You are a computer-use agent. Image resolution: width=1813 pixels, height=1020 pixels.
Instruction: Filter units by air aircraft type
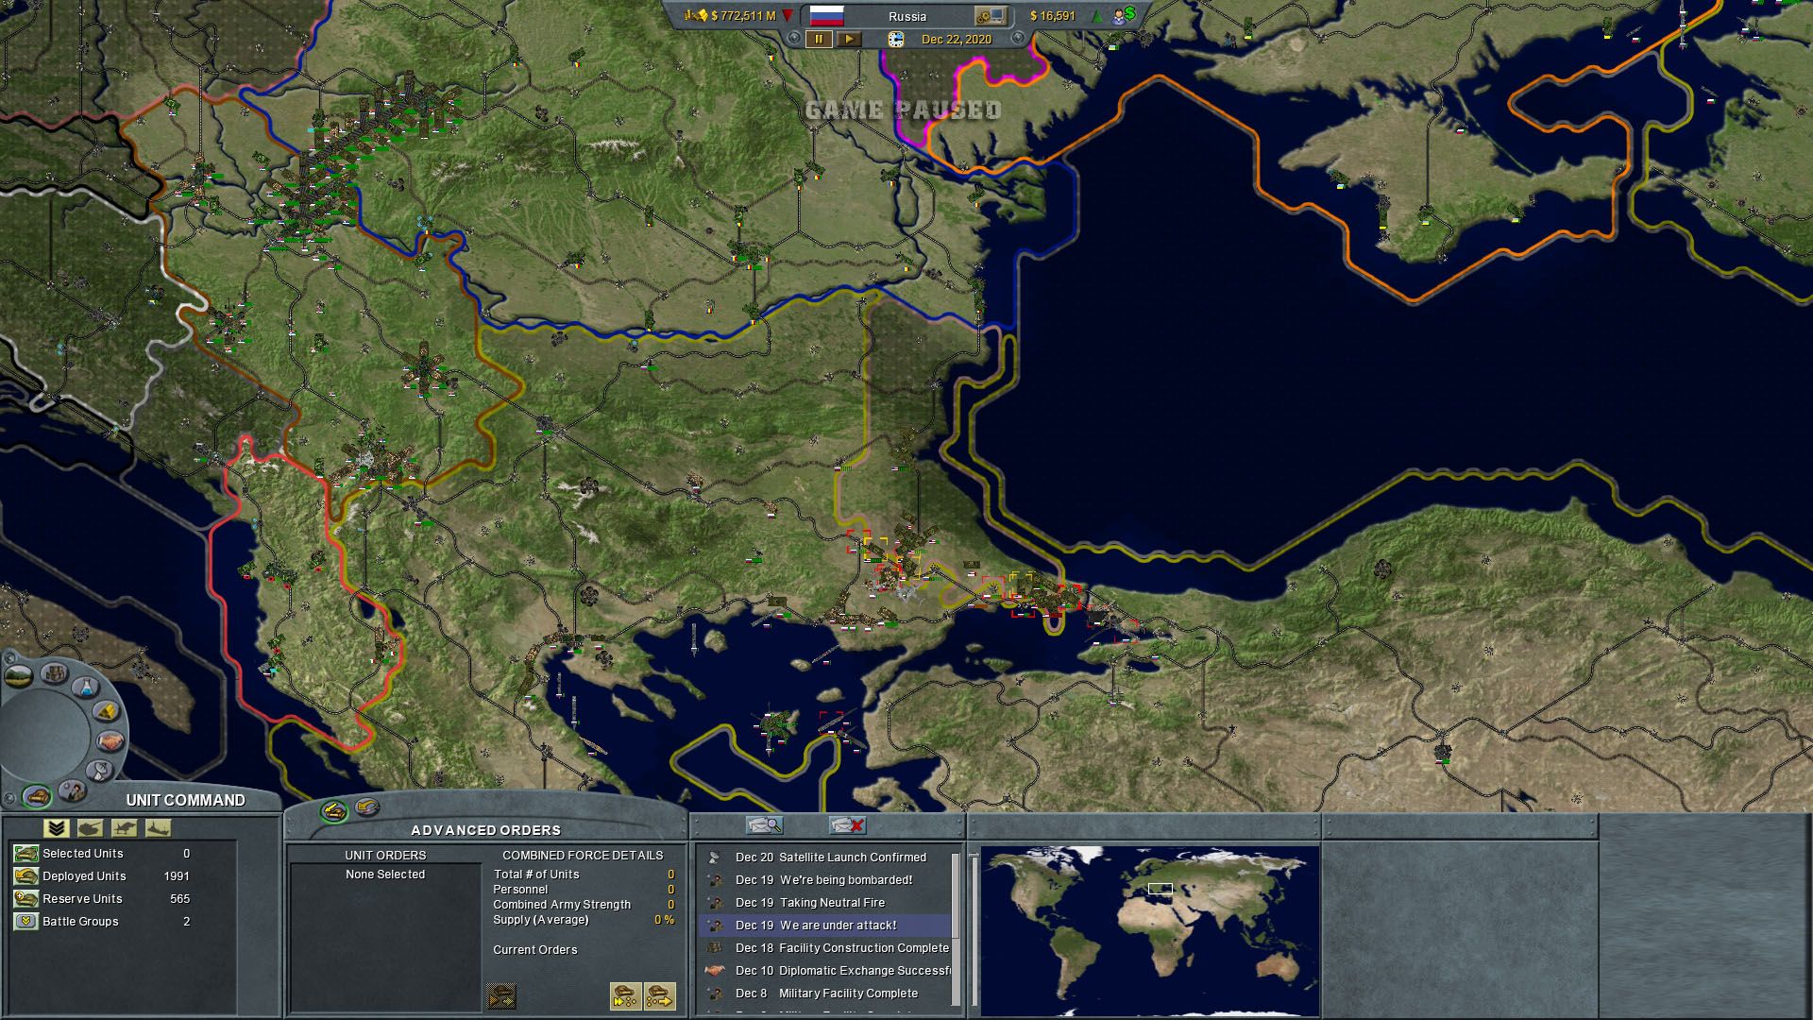click(124, 828)
